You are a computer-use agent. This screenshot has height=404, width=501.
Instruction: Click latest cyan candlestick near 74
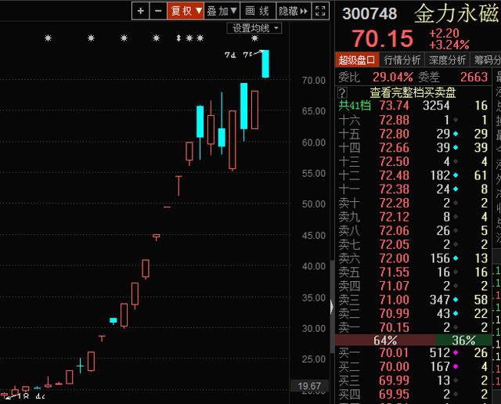[x=265, y=63]
